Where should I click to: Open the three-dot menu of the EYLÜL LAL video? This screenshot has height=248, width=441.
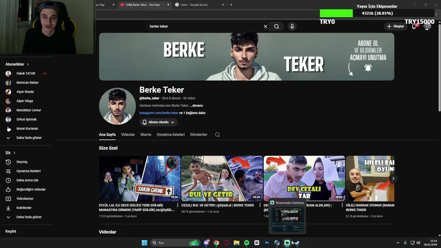click(178, 205)
